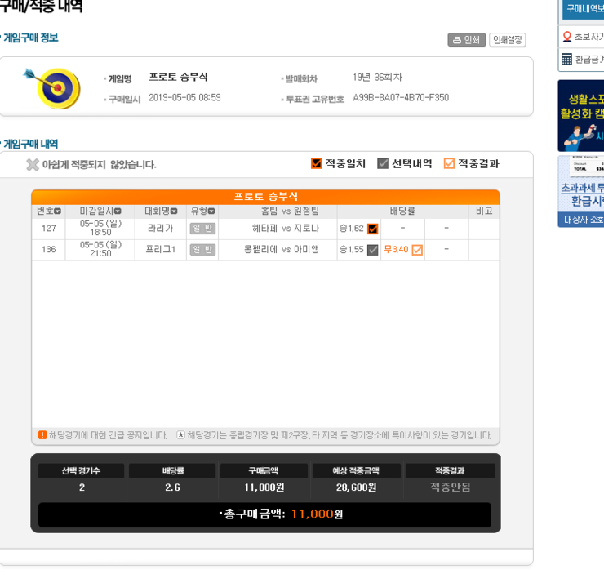Click the 헤타페 vs 지로나 match text
This screenshot has height=583, width=604.
tap(286, 229)
